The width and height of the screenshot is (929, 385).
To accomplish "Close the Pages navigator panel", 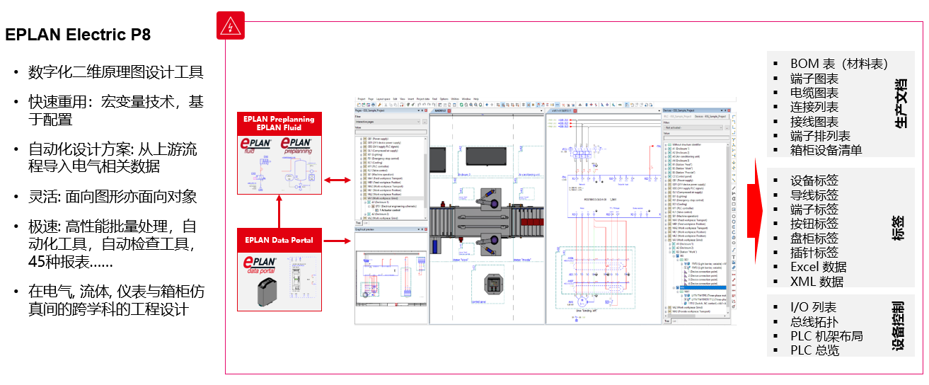I will 426,110.
